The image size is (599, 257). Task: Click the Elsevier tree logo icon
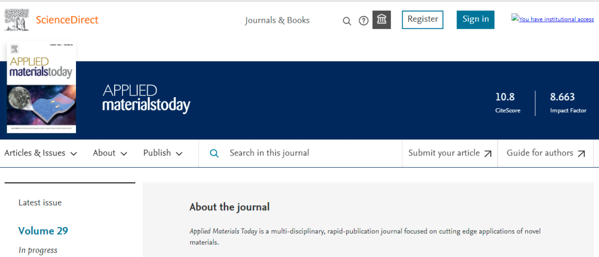(17, 19)
